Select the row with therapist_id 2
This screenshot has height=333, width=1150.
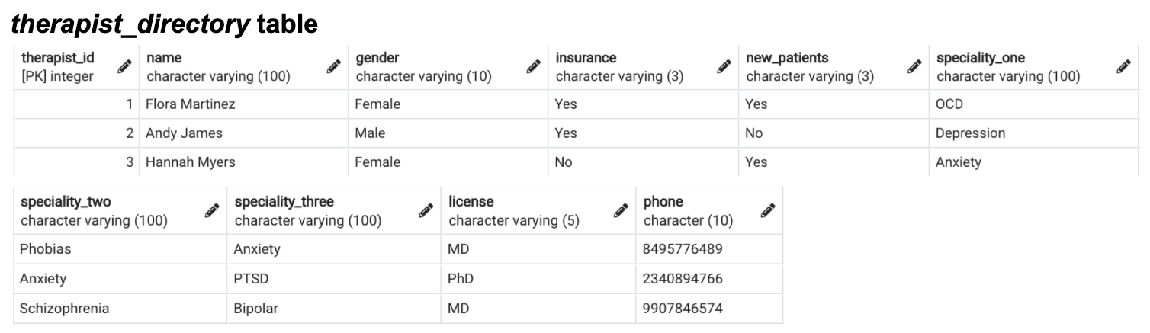[x=76, y=133]
